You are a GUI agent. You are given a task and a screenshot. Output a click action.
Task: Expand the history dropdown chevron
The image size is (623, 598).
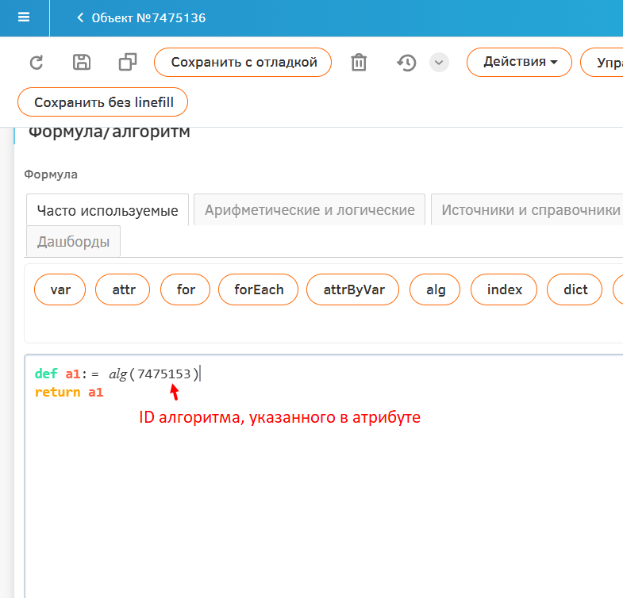[x=439, y=63]
